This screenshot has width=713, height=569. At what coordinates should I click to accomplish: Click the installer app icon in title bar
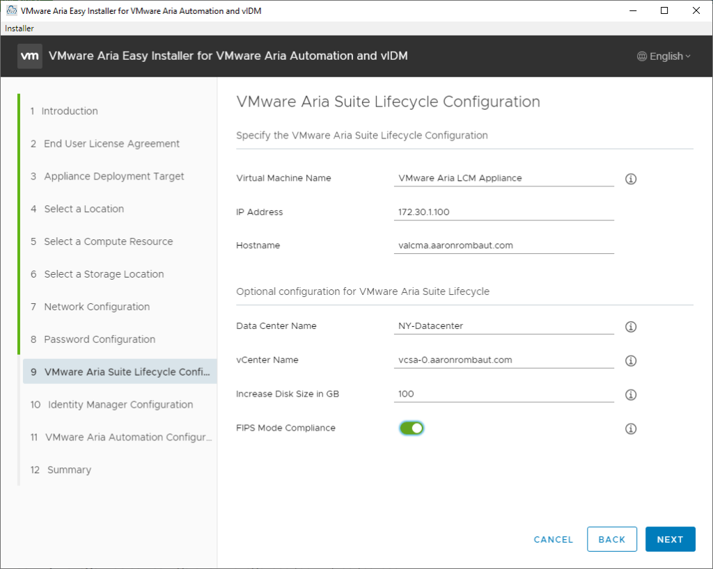click(11, 10)
